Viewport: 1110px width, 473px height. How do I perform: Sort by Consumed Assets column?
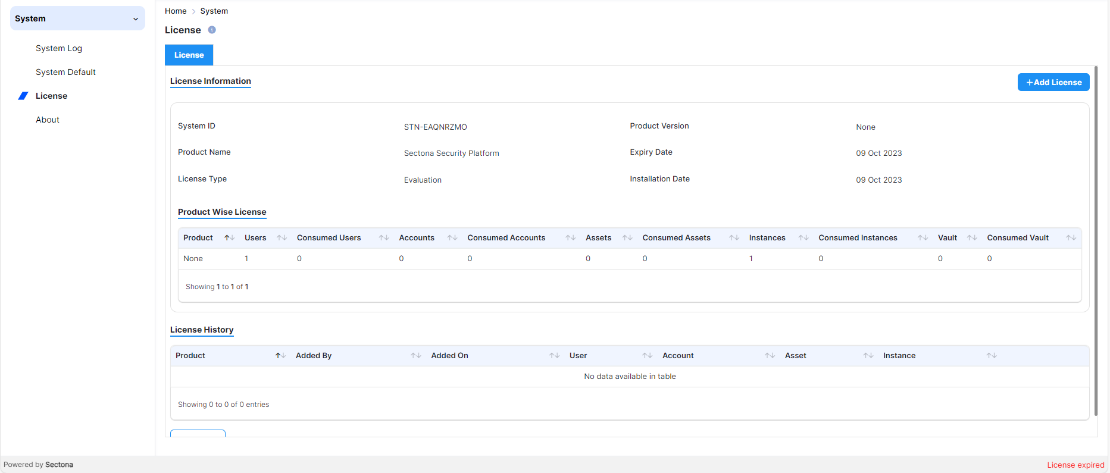(734, 238)
